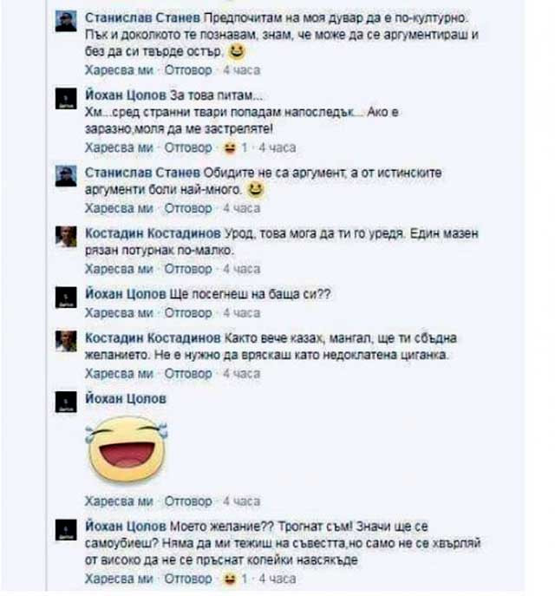Like the first Станислав Станев comment
The width and height of the screenshot is (555, 596).
point(119,70)
